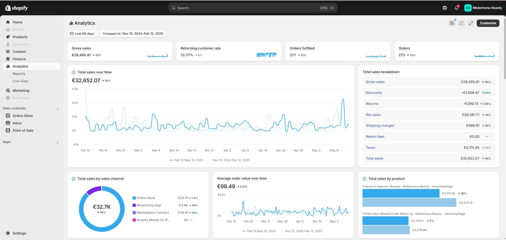Click the info icon beside Total sales by product
Screen dimensions: 506x240
[x=364, y=179]
